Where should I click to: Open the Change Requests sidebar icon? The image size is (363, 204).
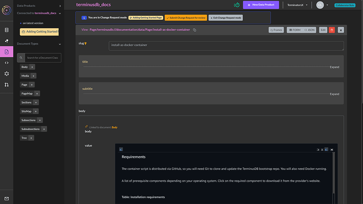[x=7, y=85]
